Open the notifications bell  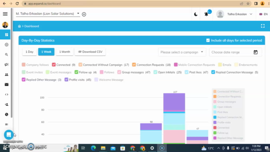206,14
